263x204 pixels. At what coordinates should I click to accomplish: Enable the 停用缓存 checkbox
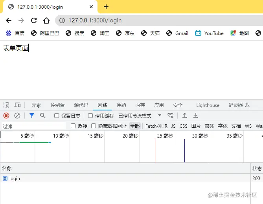(90, 116)
